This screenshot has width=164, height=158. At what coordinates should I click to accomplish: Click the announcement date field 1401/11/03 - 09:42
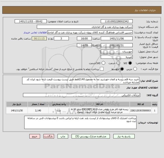[31, 21]
